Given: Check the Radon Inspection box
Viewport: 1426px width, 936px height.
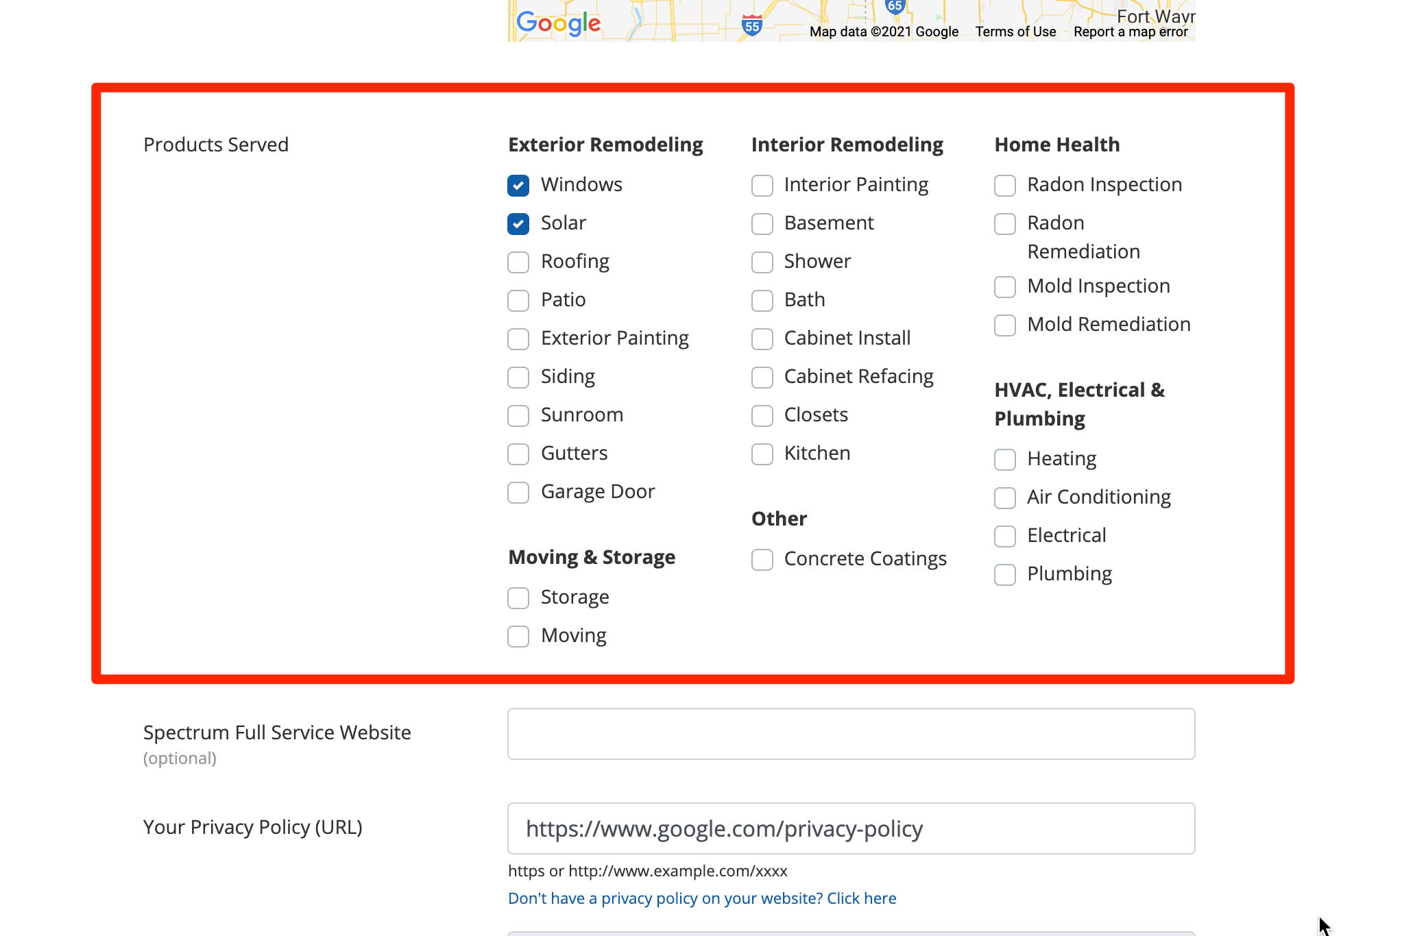Looking at the screenshot, I should point(1005,185).
